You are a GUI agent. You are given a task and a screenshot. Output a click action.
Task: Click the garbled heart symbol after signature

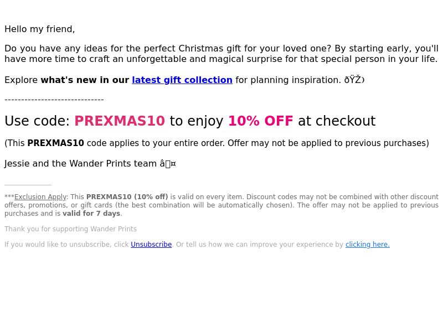(x=168, y=164)
